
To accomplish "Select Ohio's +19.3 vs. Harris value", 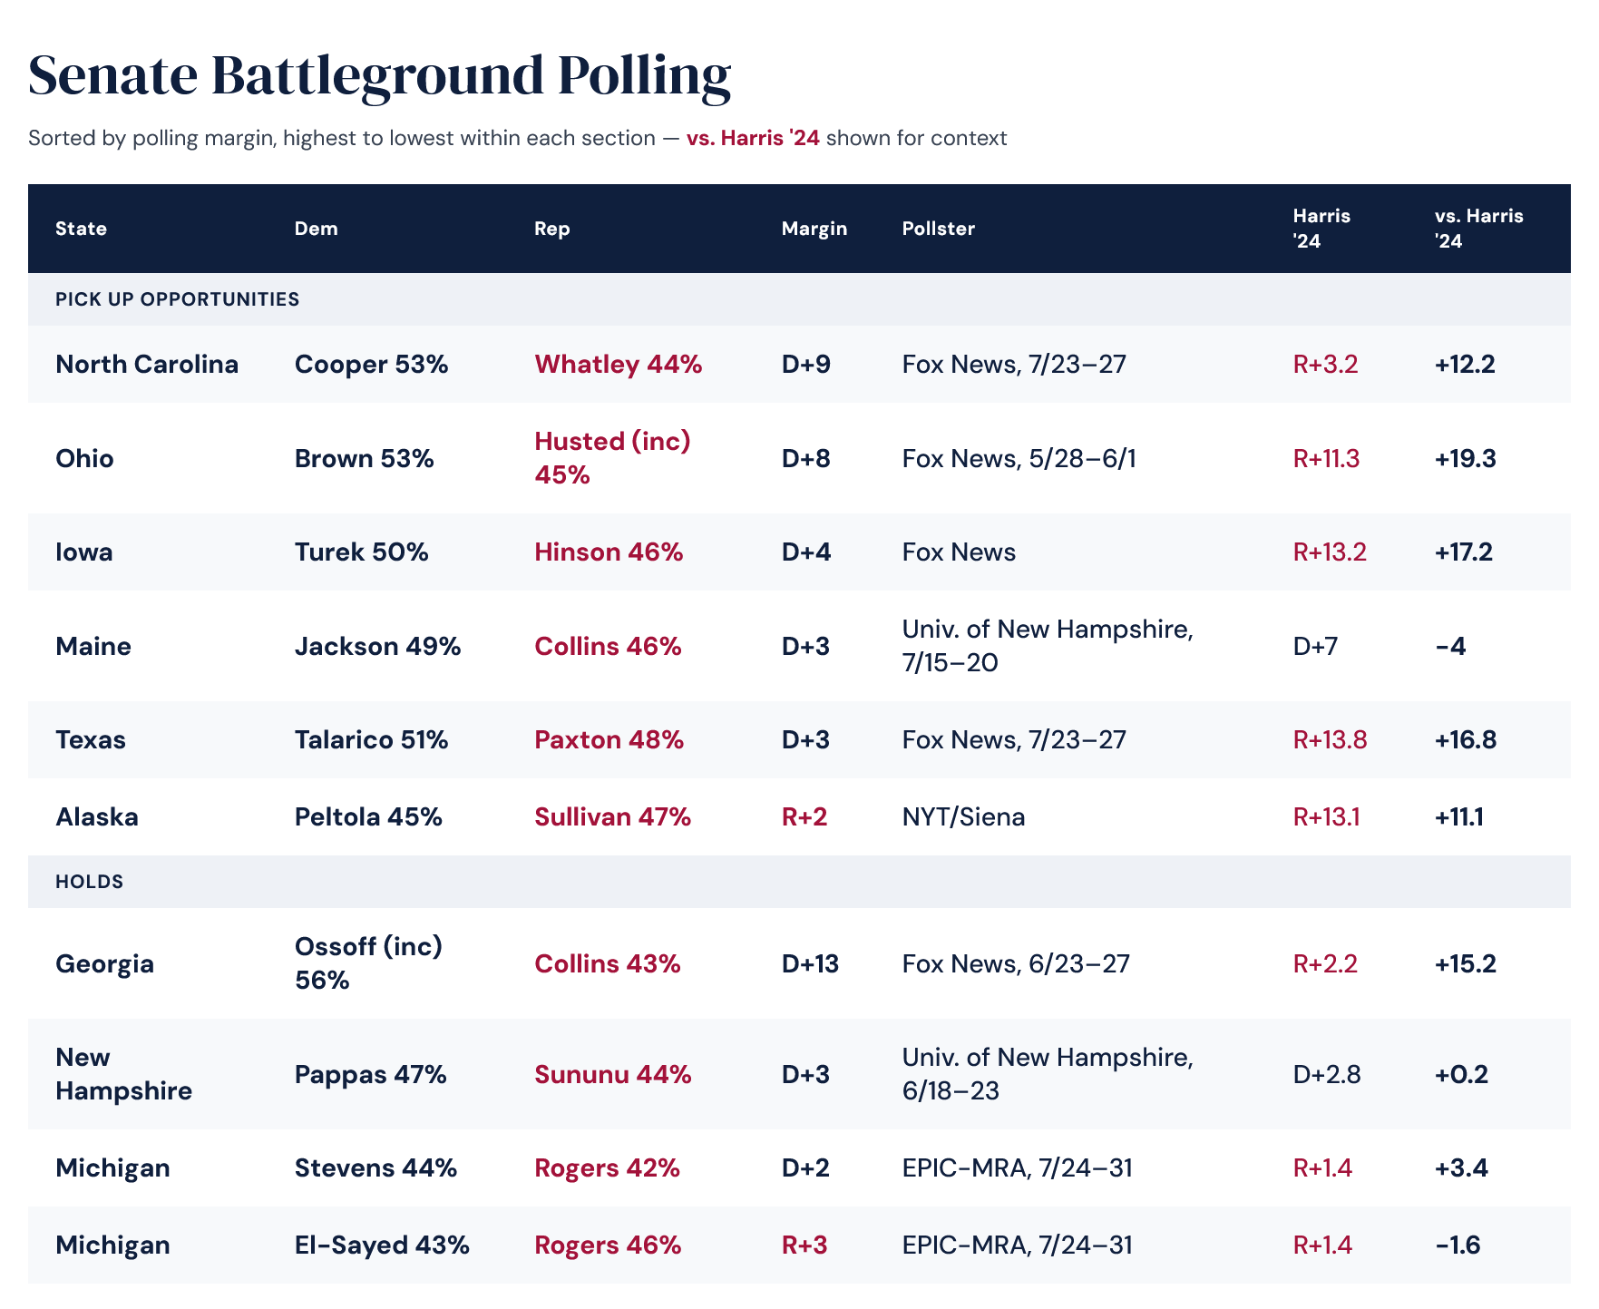I will (x=1465, y=458).
